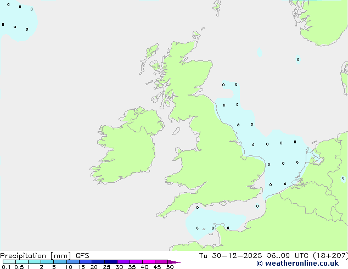This screenshot has height=269, width=348.
Task: Click the 50 value label on the legend
Action: click(170, 267)
